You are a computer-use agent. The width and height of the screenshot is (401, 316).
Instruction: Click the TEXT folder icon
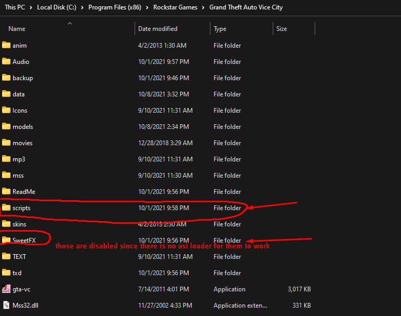pyautogui.click(x=6, y=256)
